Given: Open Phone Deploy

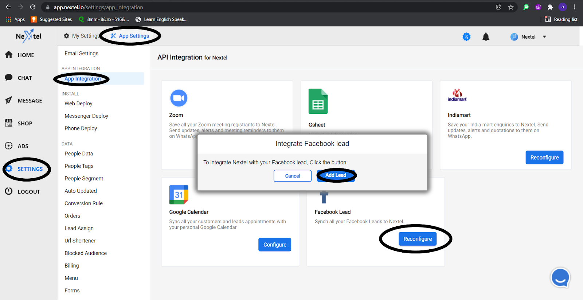Looking at the screenshot, I should tap(81, 128).
